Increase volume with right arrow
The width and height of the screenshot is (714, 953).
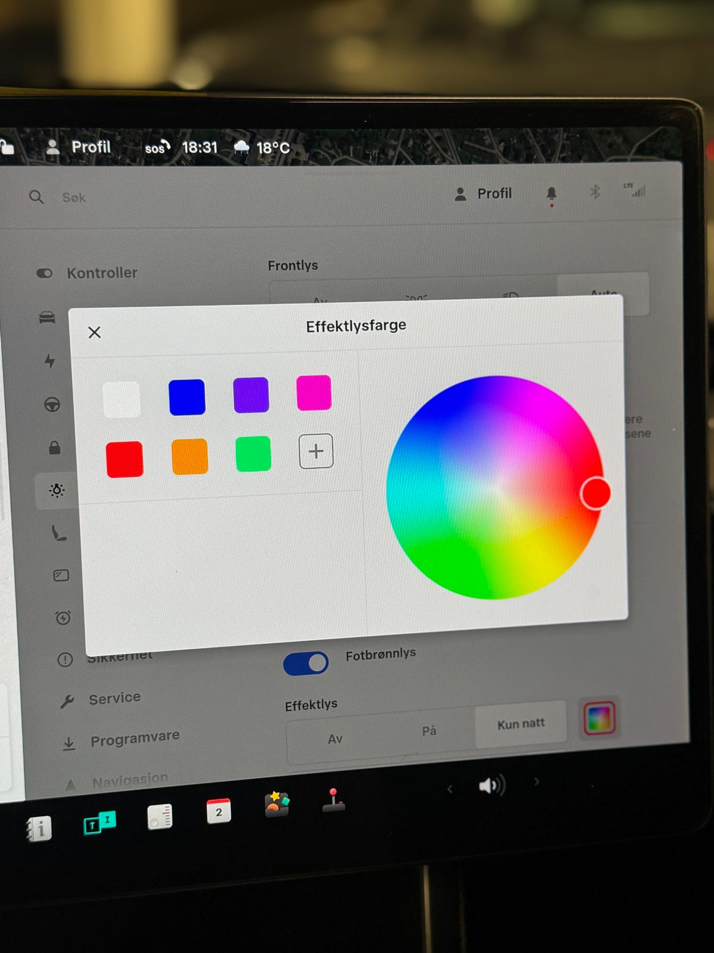click(537, 781)
